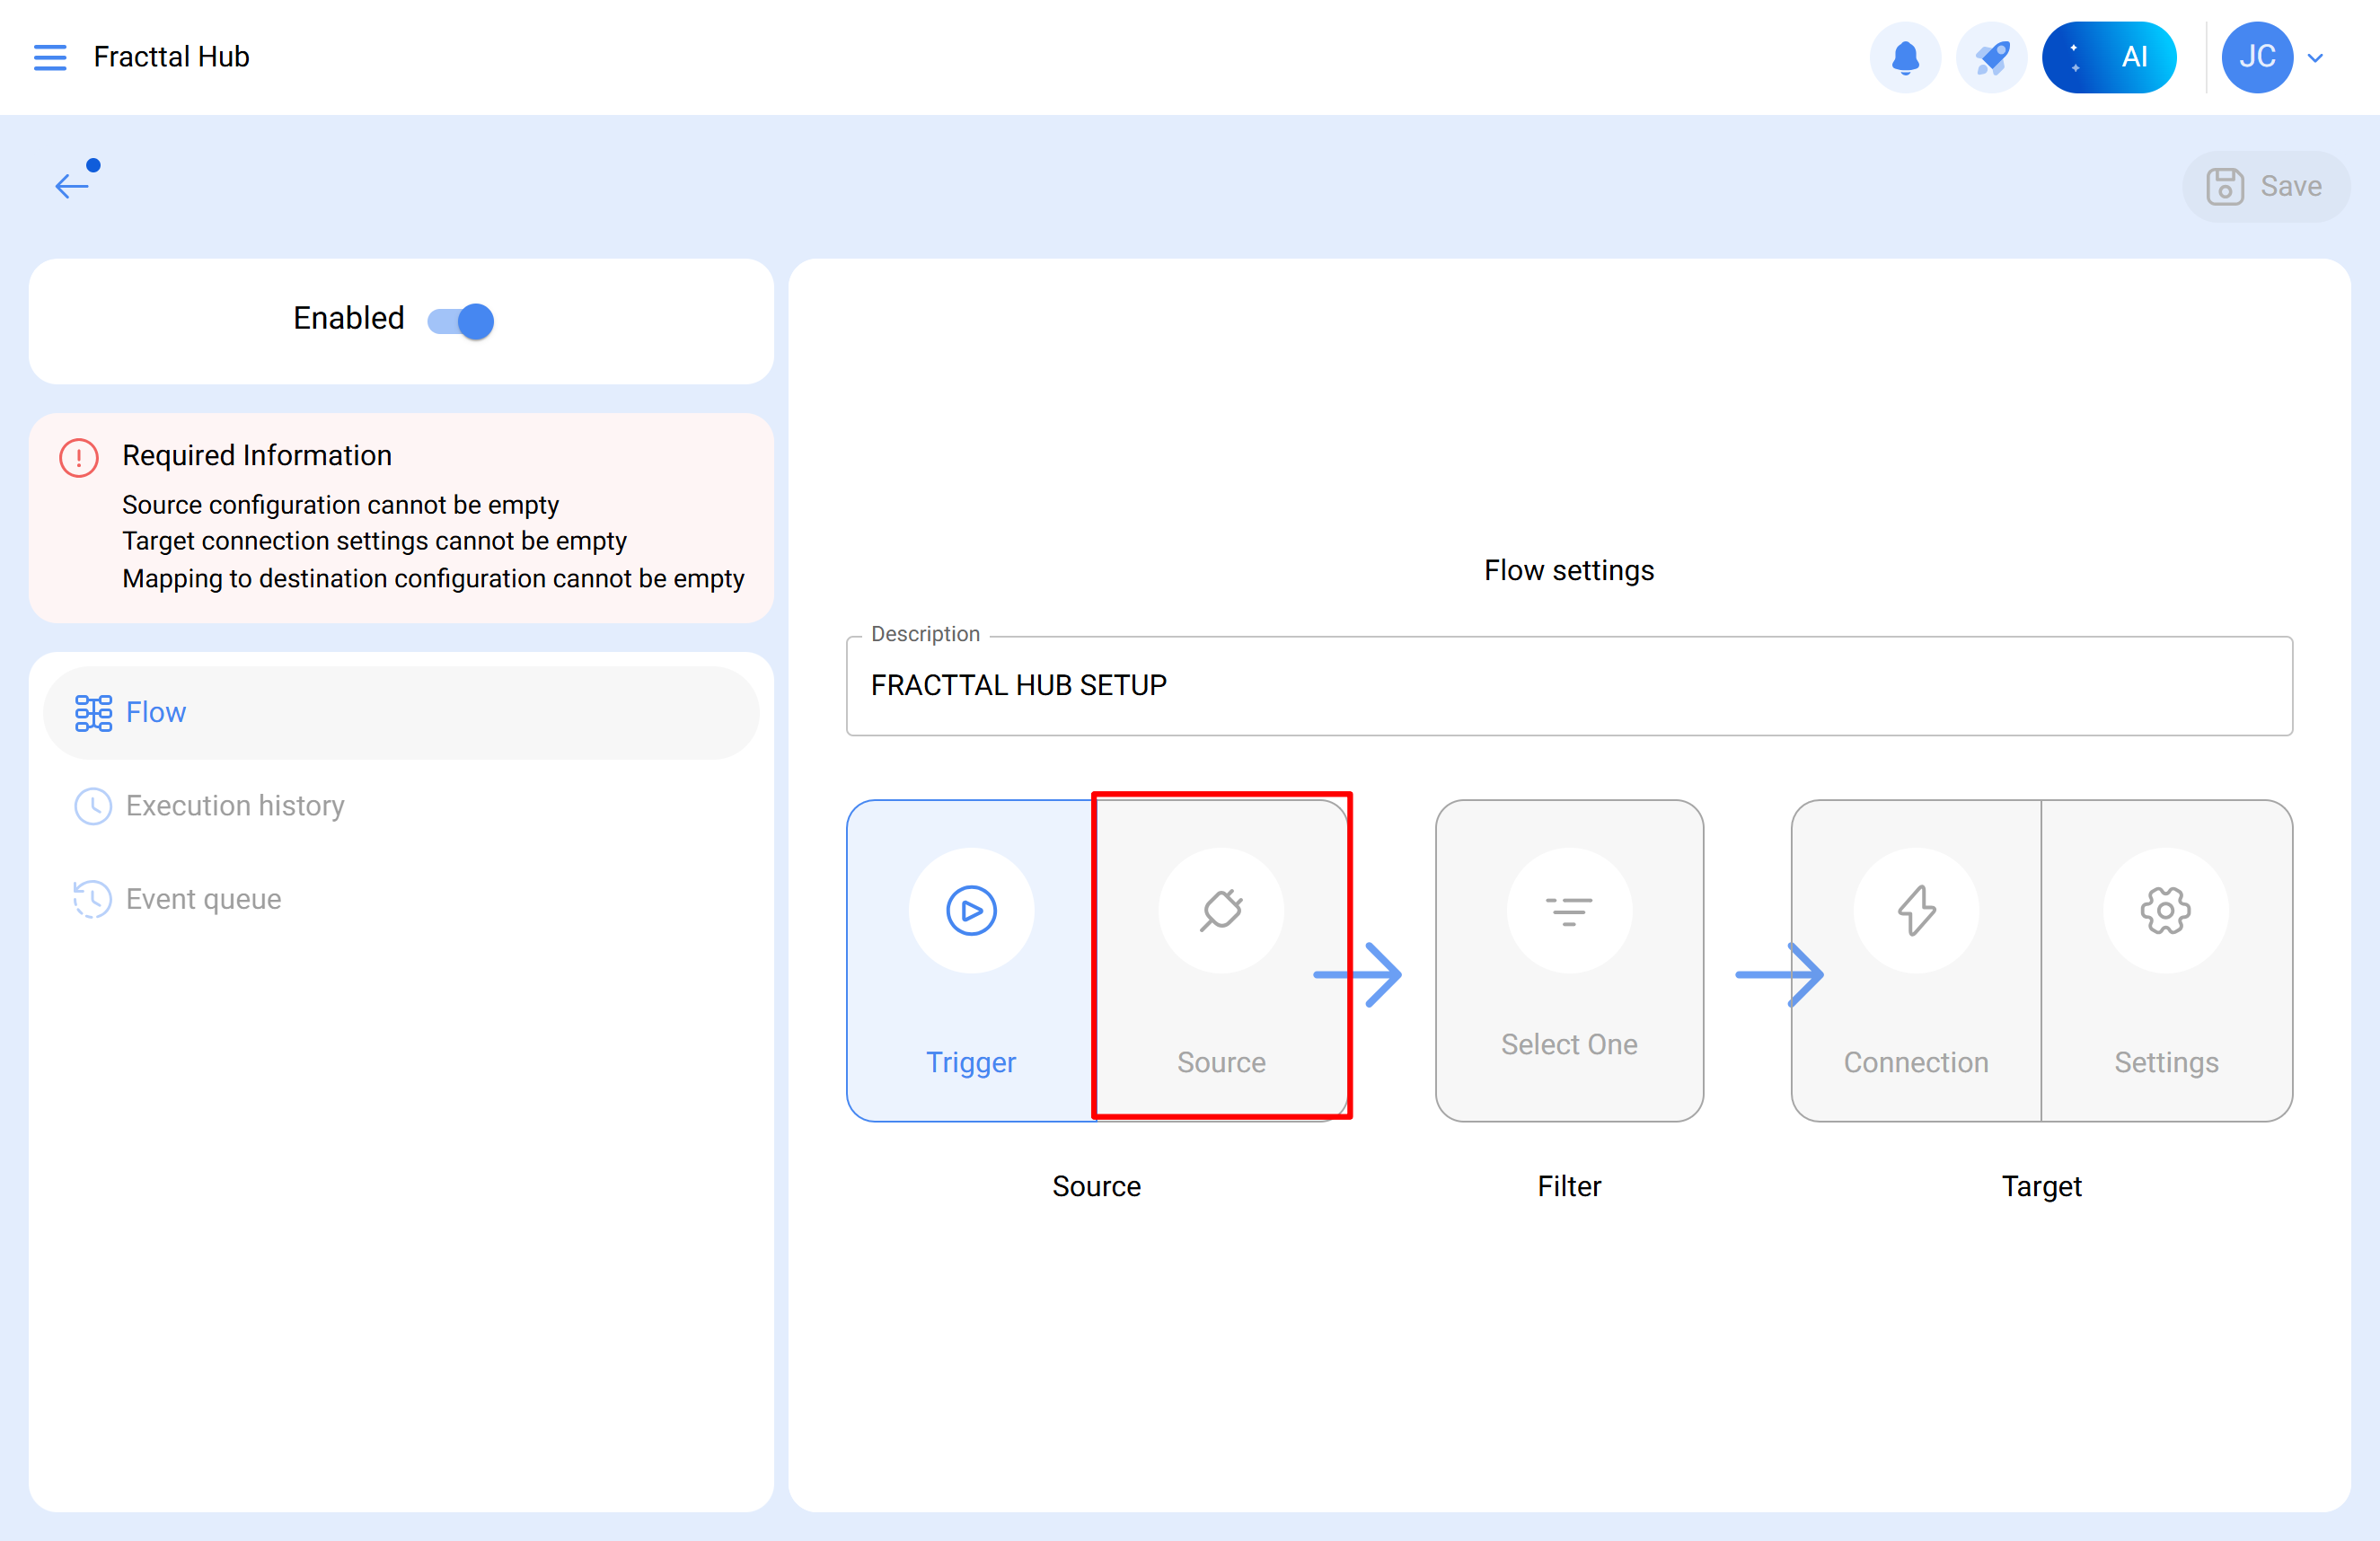Click the Connection lightning icon
Screen dimensions: 2380x1541
point(1915,911)
